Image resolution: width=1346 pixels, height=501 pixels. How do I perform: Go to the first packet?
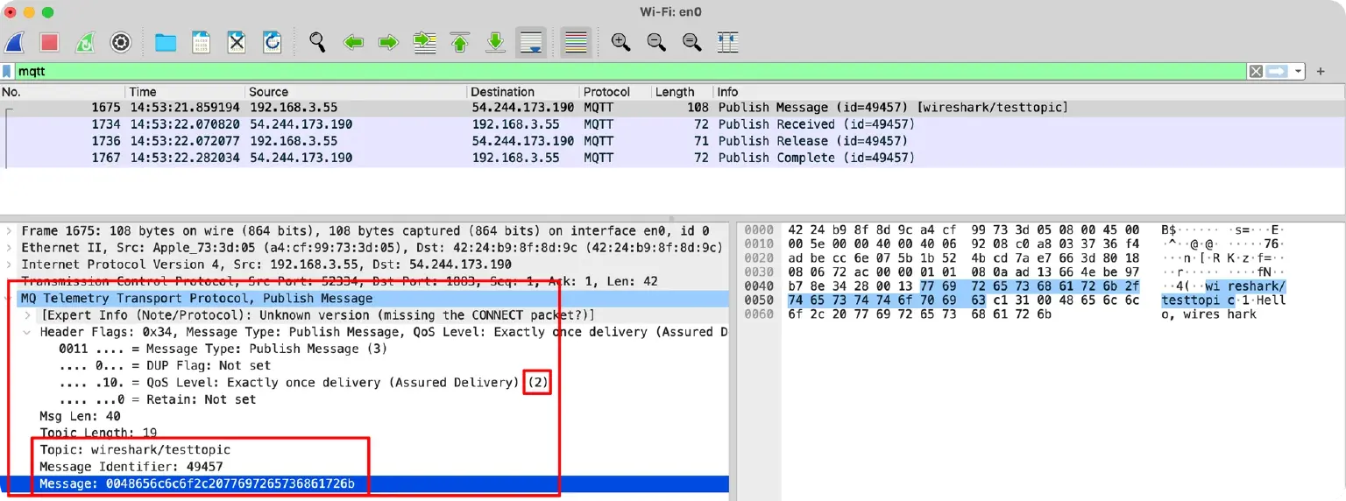[x=460, y=42]
